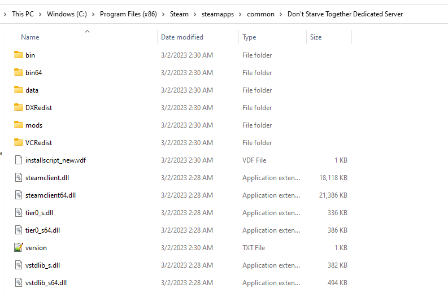
Task: Click the Type column header
Action: (x=249, y=37)
